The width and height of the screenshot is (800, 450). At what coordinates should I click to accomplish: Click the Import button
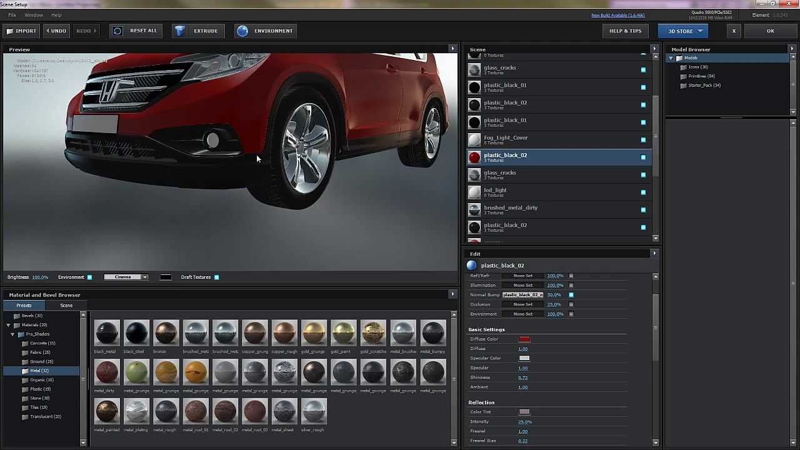coord(21,31)
